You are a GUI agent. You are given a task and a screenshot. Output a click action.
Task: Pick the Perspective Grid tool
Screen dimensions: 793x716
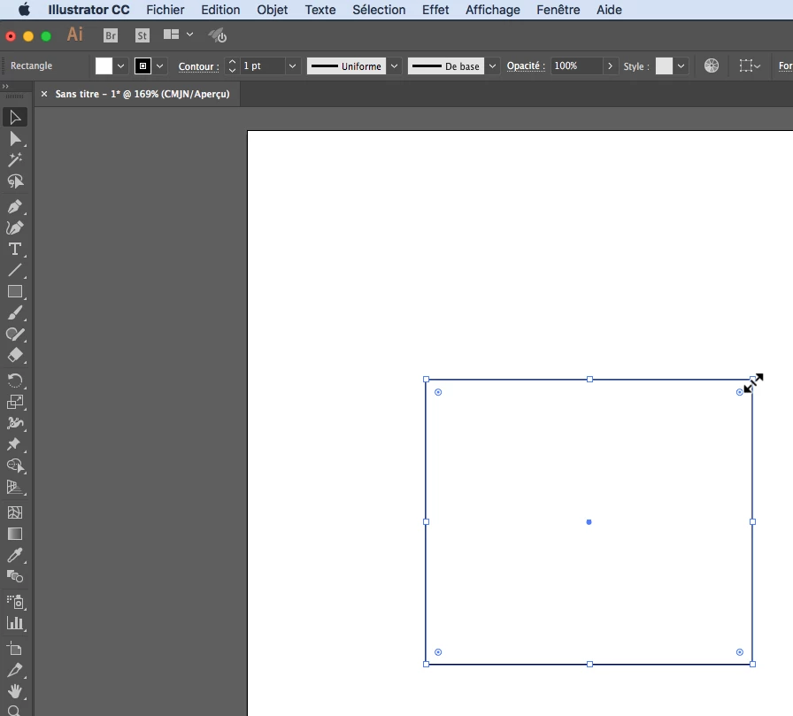pos(15,487)
